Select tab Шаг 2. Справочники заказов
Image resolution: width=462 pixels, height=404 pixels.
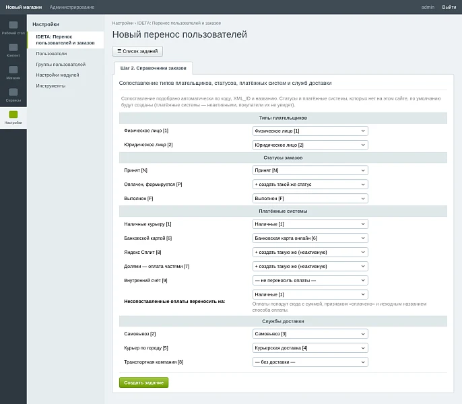point(154,68)
